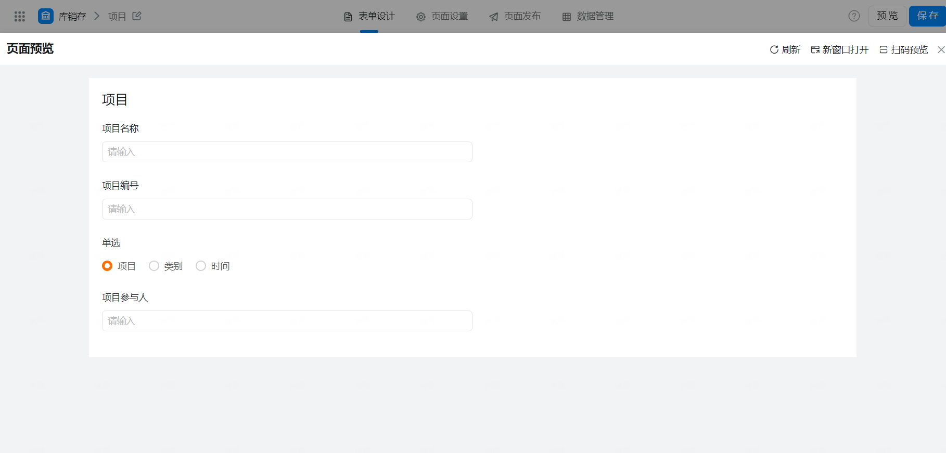The height and width of the screenshot is (453, 946).
Task: Switch to the 表单设计 tab
Action: (x=369, y=17)
